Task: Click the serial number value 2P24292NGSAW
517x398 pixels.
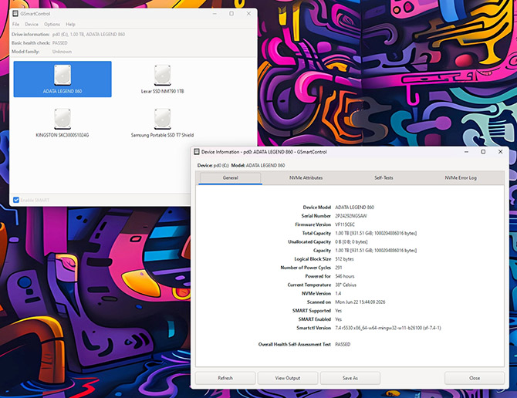Action: pyautogui.click(x=351, y=216)
